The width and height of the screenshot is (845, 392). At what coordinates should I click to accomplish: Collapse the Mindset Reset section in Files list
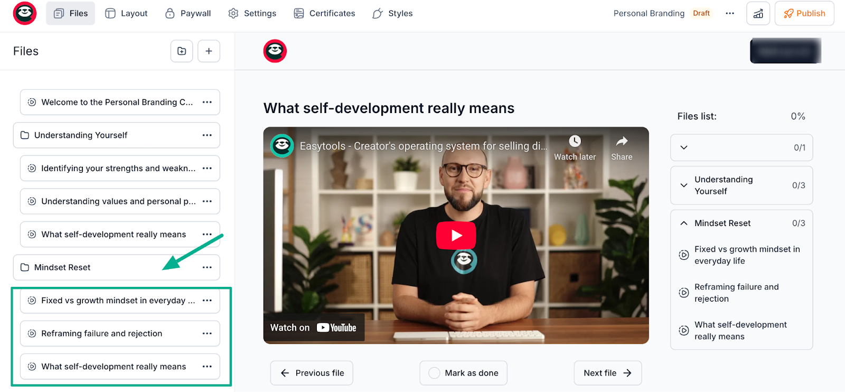pyautogui.click(x=684, y=223)
